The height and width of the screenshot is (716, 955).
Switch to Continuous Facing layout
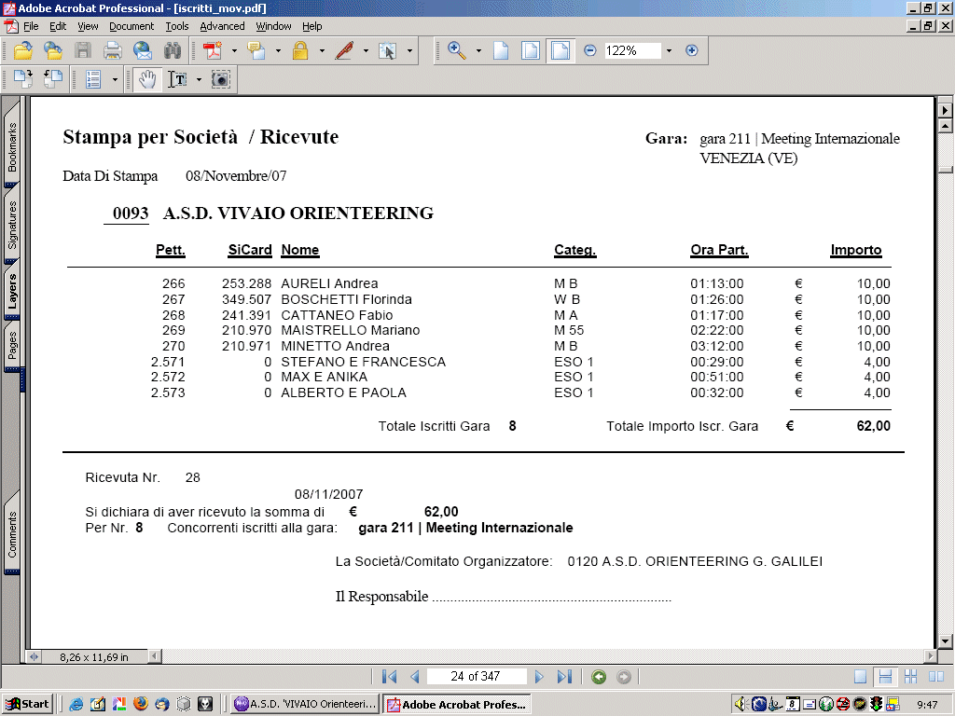(x=910, y=677)
